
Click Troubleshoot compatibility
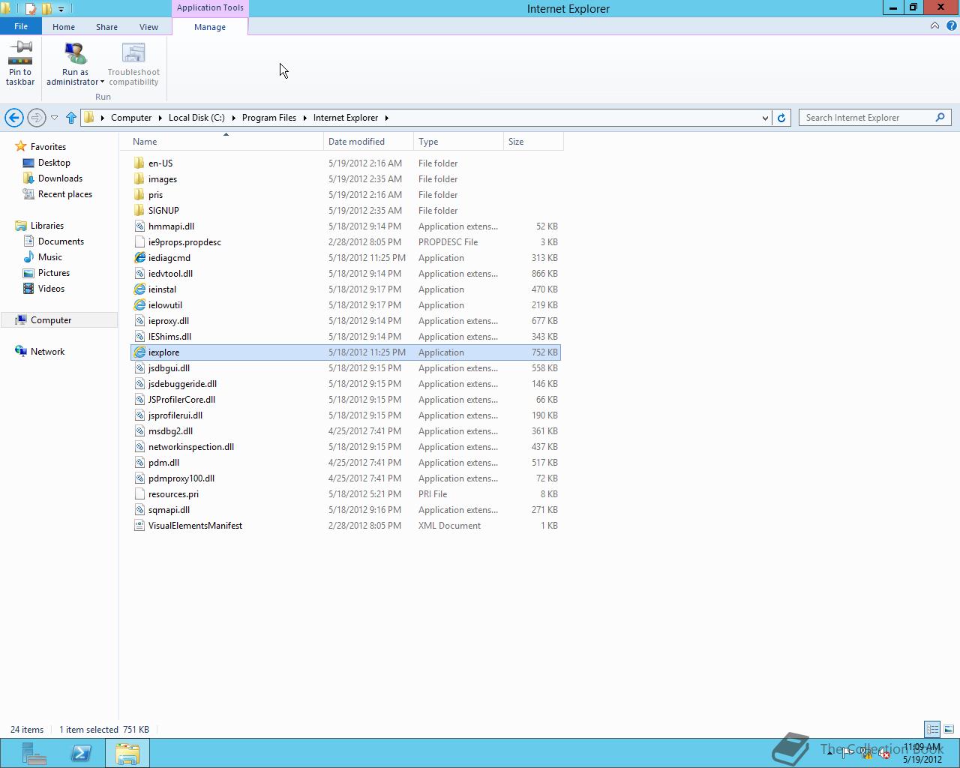pos(133,64)
